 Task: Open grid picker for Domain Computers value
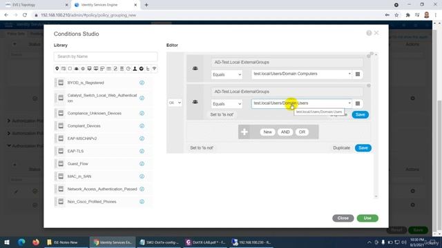(358, 74)
